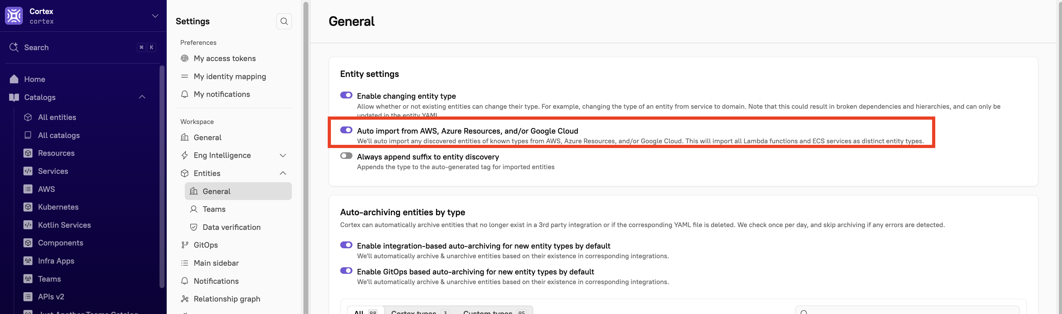Viewport: 1062px width, 314px height.
Task: Open the Search box in main sidebar
Action: tap(82, 47)
